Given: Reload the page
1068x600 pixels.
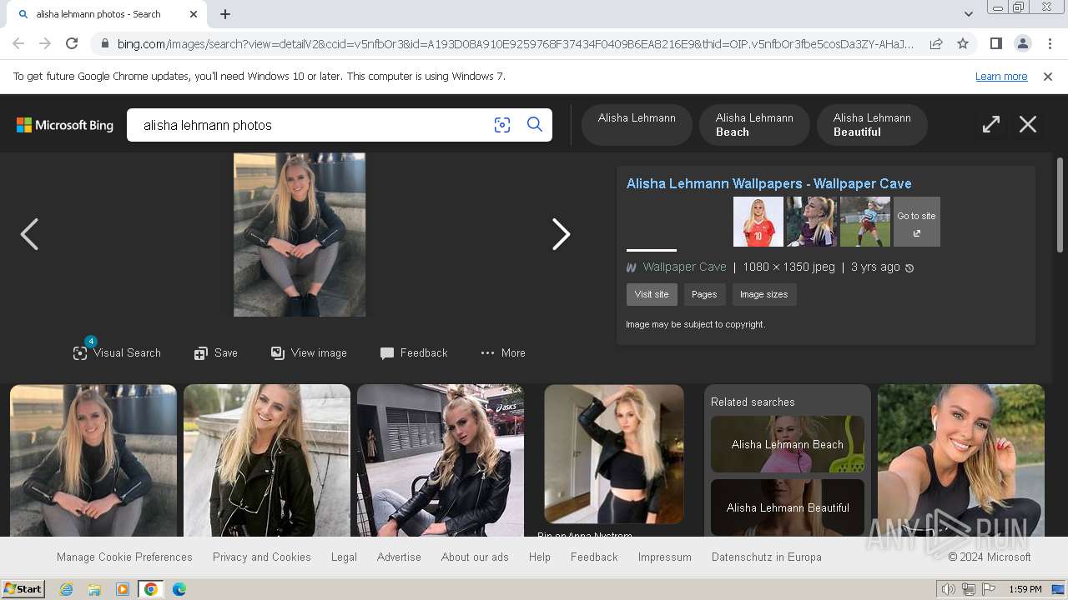Looking at the screenshot, I should tap(72, 43).
